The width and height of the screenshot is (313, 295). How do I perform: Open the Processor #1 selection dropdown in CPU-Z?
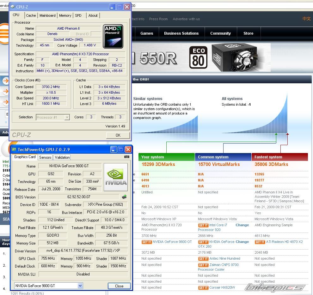pos(53,117)
